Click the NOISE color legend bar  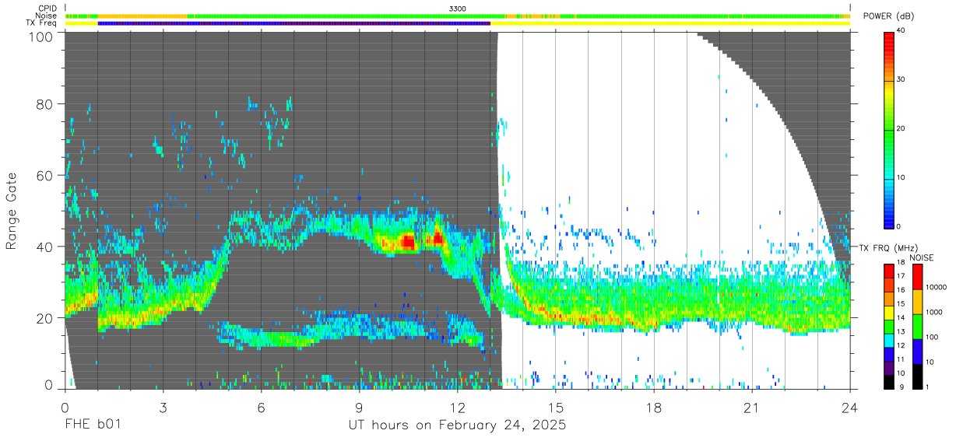click(917, 326)
